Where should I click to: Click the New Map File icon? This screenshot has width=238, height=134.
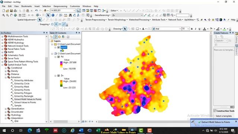tap(4, 11)
